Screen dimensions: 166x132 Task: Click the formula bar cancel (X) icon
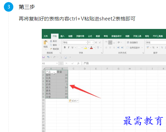click(66, 64)
